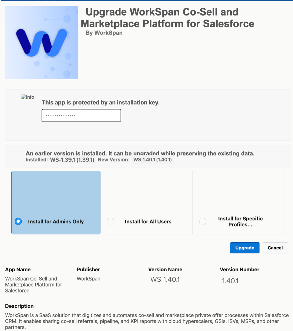The image size is (293, 331).
Task: Click the Version Number value '1.40.1'
Action: coord(230,281)
